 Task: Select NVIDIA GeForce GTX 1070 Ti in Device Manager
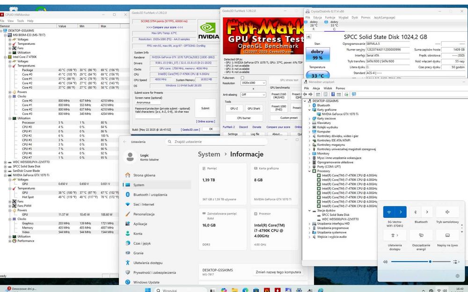pos(340,114)
